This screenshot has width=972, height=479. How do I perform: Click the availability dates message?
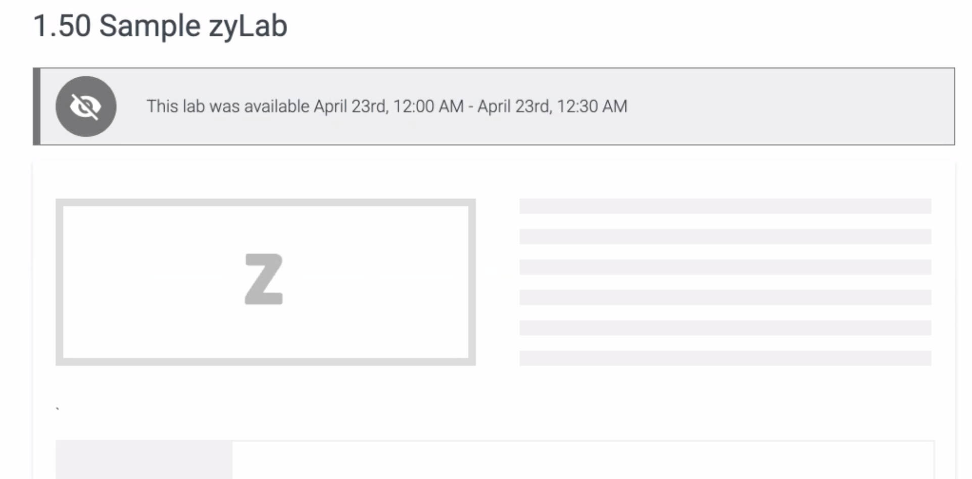pyautogui.click(x=386, y=106)
